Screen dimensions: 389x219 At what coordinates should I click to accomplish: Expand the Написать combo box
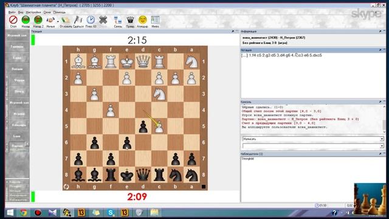pos(382,139)
